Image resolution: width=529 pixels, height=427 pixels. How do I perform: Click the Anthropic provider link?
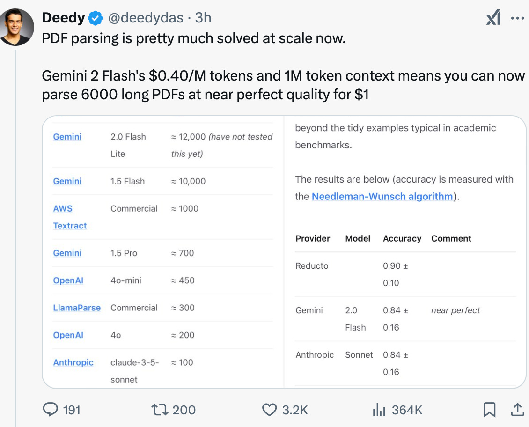[73, 362]
